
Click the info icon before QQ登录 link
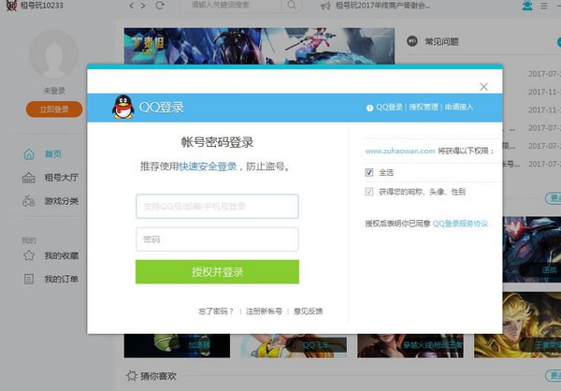369,108
